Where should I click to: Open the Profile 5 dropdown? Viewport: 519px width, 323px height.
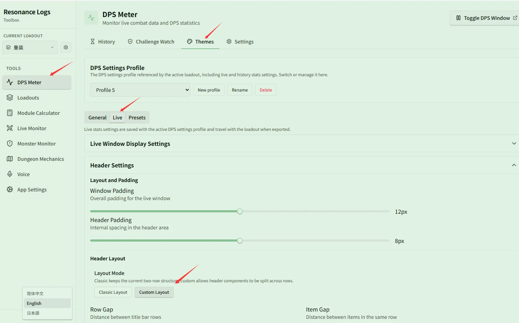click(x=140, y=90)
